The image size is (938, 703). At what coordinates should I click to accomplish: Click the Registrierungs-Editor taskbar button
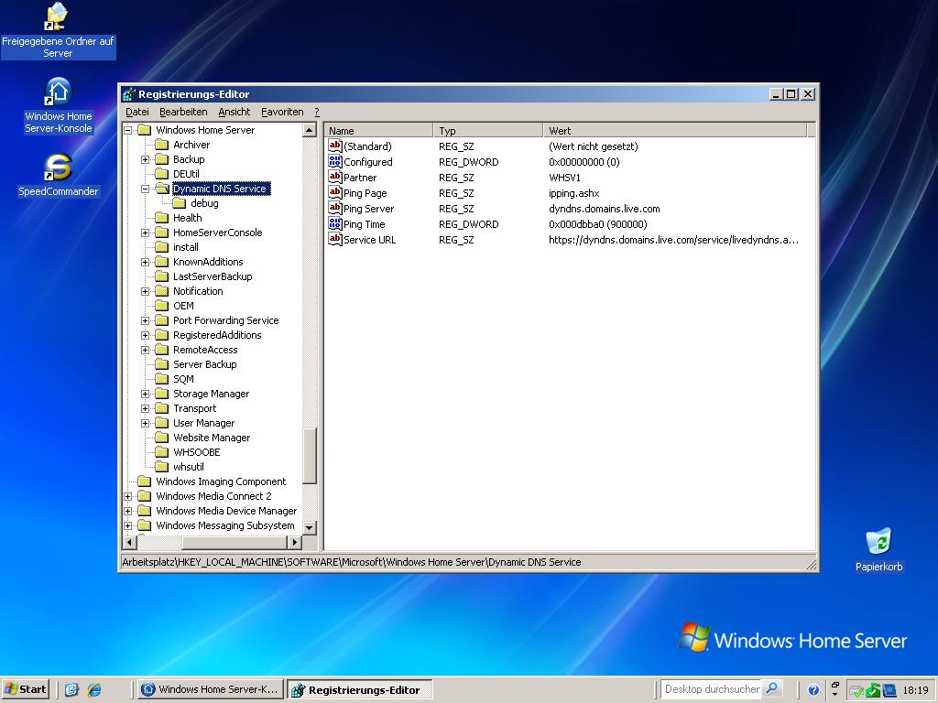click(x=359, y=690)
